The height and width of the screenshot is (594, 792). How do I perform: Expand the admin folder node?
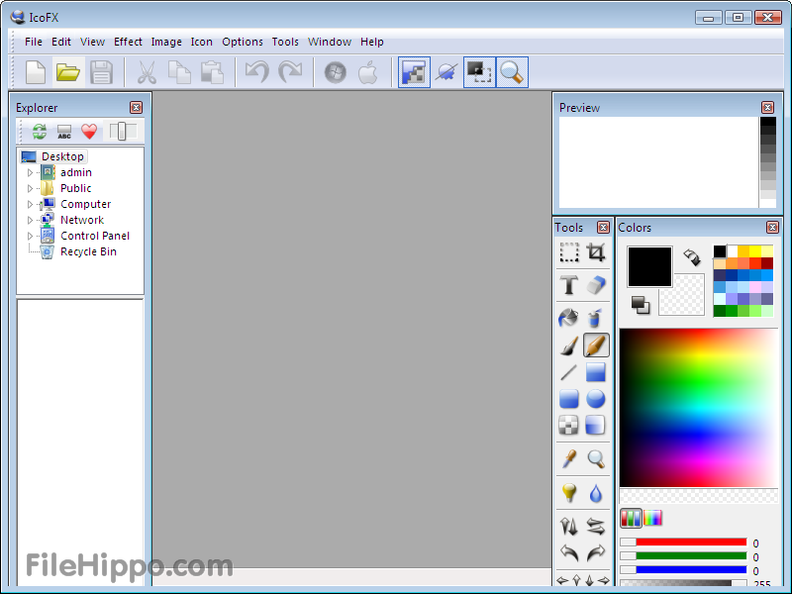[30, 172]
